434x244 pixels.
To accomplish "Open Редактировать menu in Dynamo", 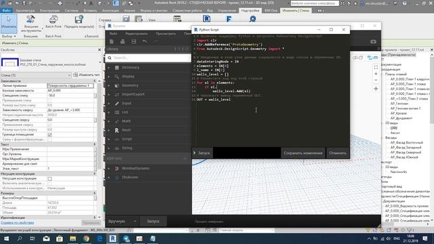I will 136,34.
